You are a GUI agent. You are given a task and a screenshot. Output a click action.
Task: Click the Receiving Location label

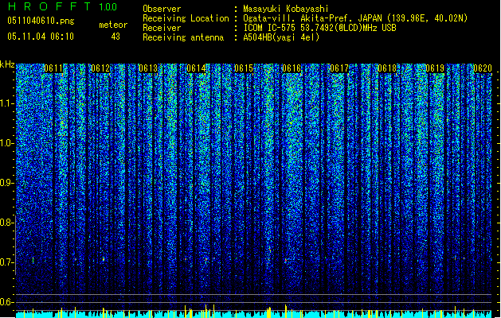(x=186, y=18)
